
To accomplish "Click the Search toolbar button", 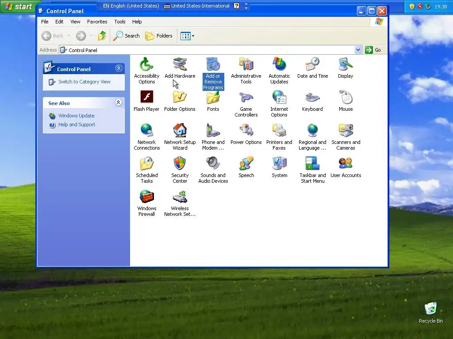I will [x=126, y=36].
